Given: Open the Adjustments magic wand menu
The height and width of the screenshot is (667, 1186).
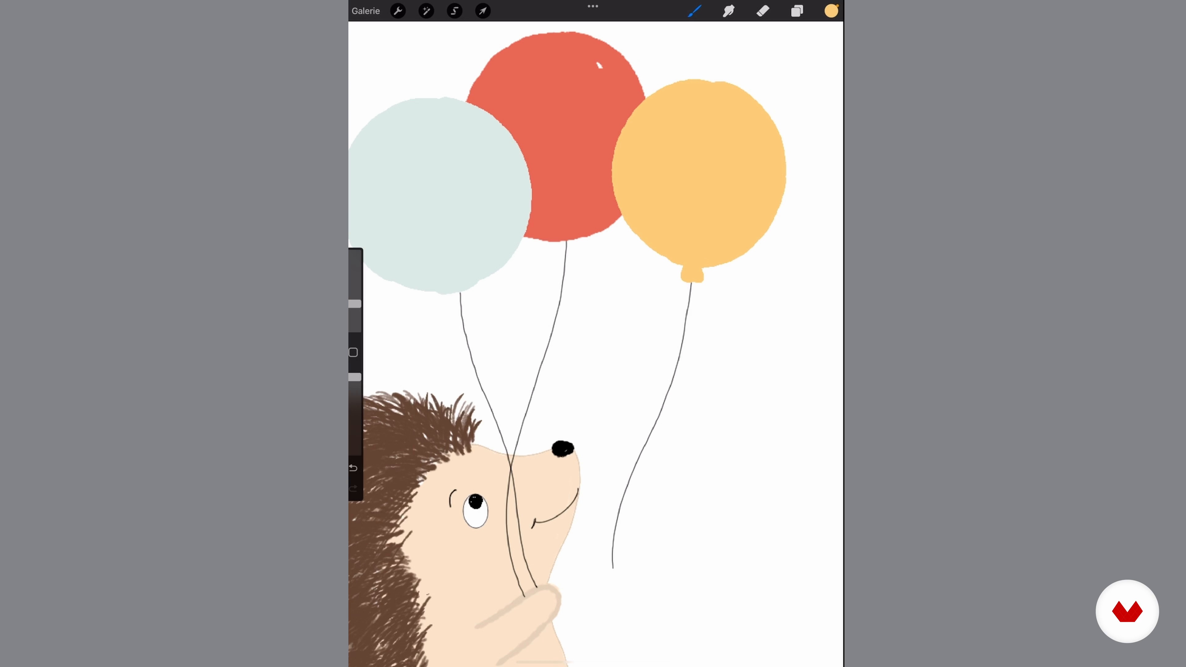Looking at the screenshot, I should pyautogui.click(x=426, y=10).
